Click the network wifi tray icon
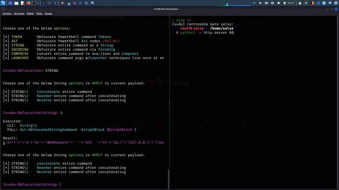 (260, 3)
